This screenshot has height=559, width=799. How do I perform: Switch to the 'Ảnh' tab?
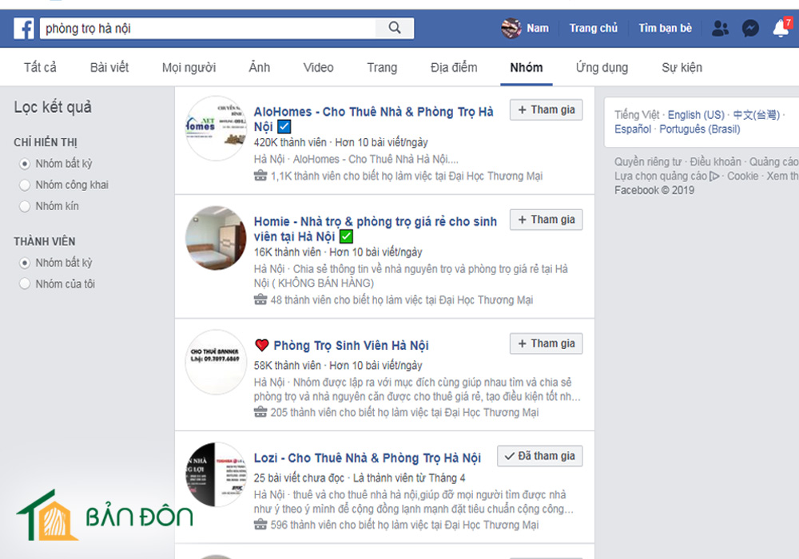(x=260, y=68)
